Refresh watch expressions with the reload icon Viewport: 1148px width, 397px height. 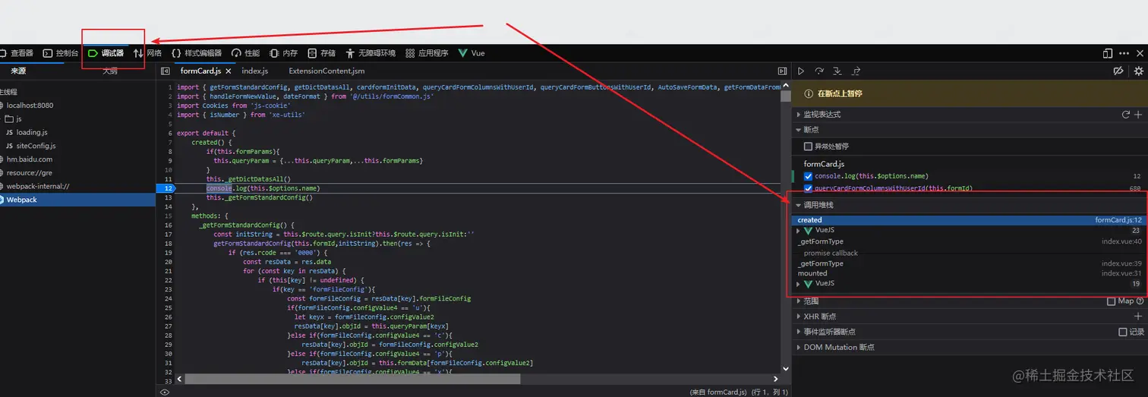point(1126,115)
